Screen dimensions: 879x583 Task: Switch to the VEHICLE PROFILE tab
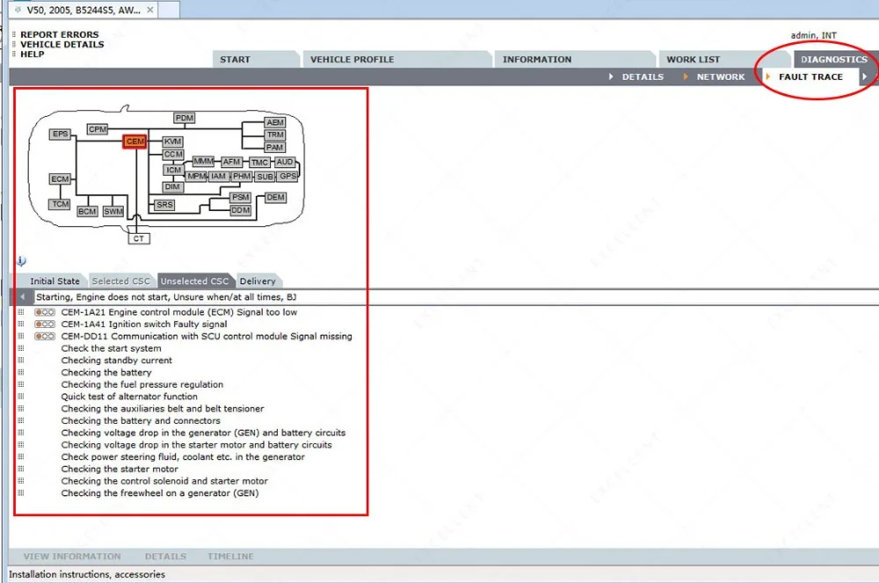tap(352, 60)
